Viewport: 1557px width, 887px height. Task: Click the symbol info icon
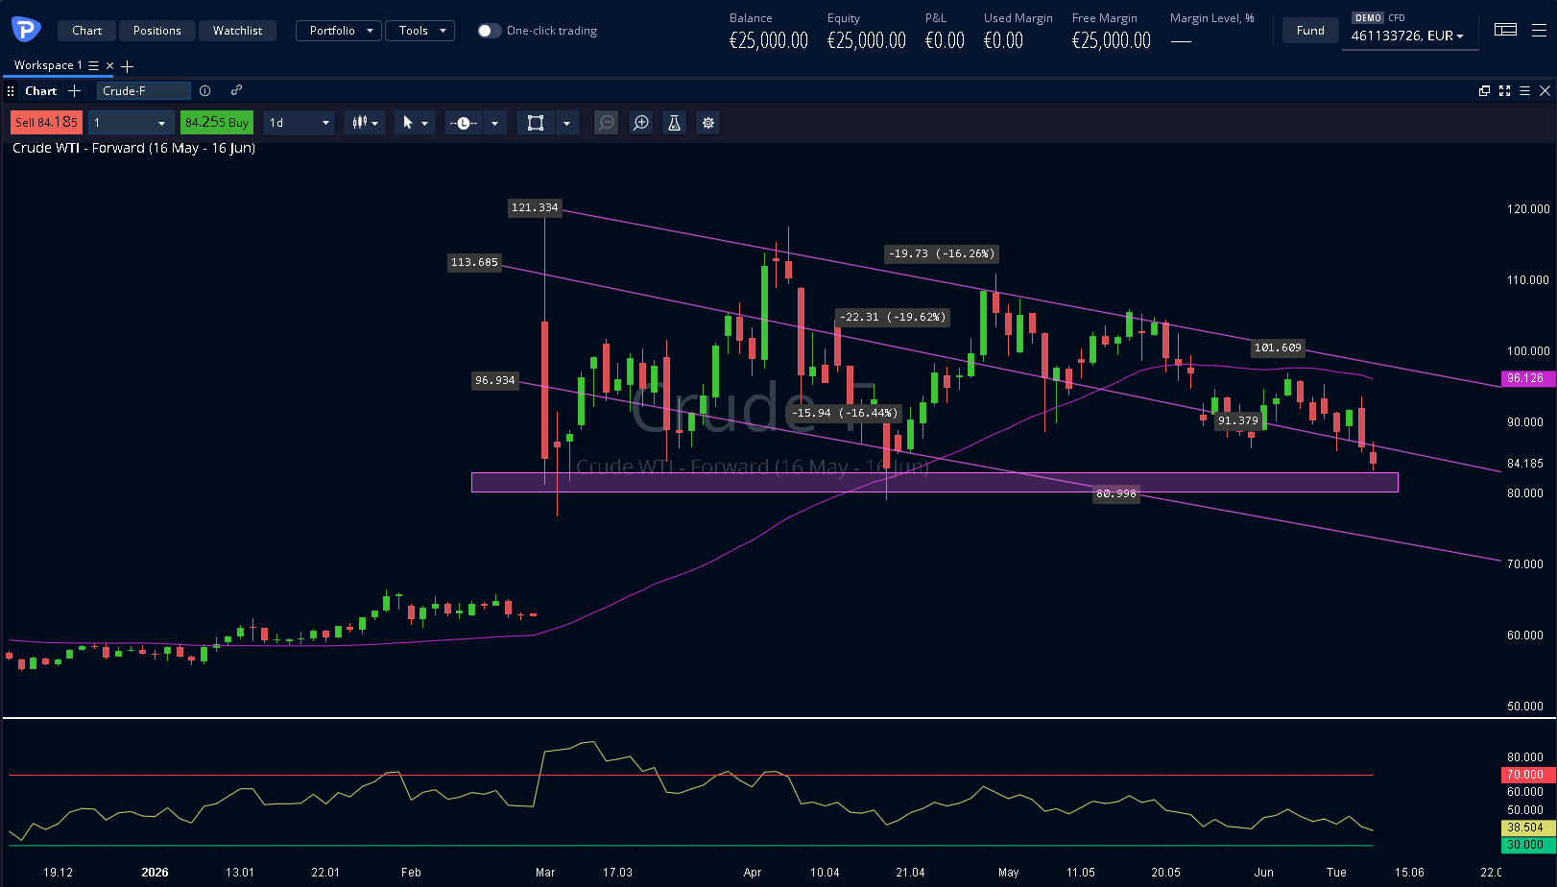coord(204,91)
